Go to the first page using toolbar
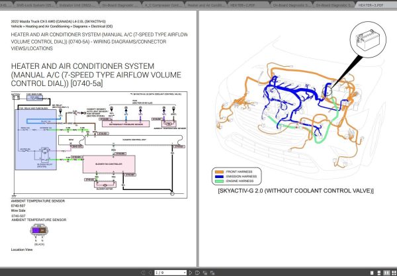 point(143,273)
